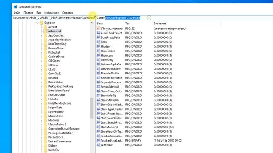
Task: Select the HideDesktopIcons key
Action: [60, 103]
